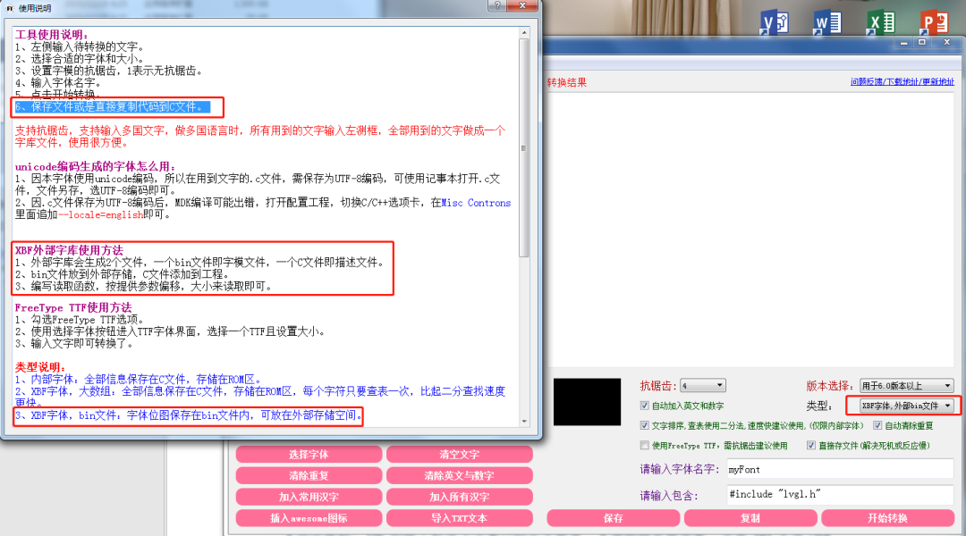The image size is (966, 536).
Task: Enable the 使用FreeType TTF option
Action: [x=646, y=444]
